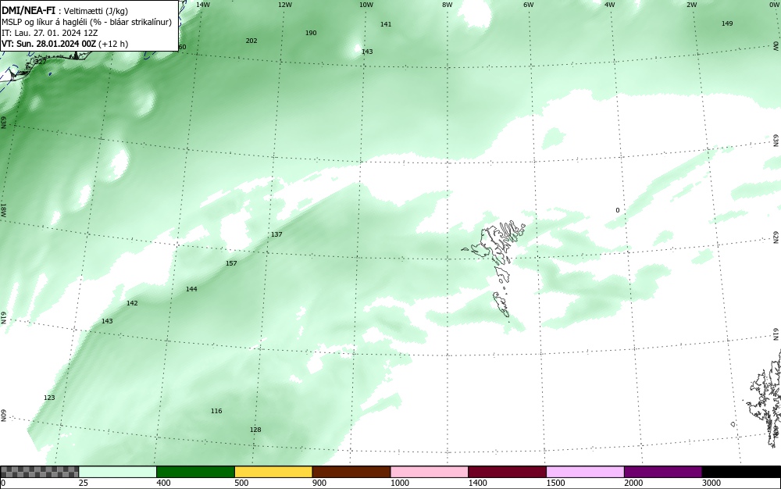Click the map value '137'
Image resolution: width=781 pixels, height=489 pixels.
(276, 234)
